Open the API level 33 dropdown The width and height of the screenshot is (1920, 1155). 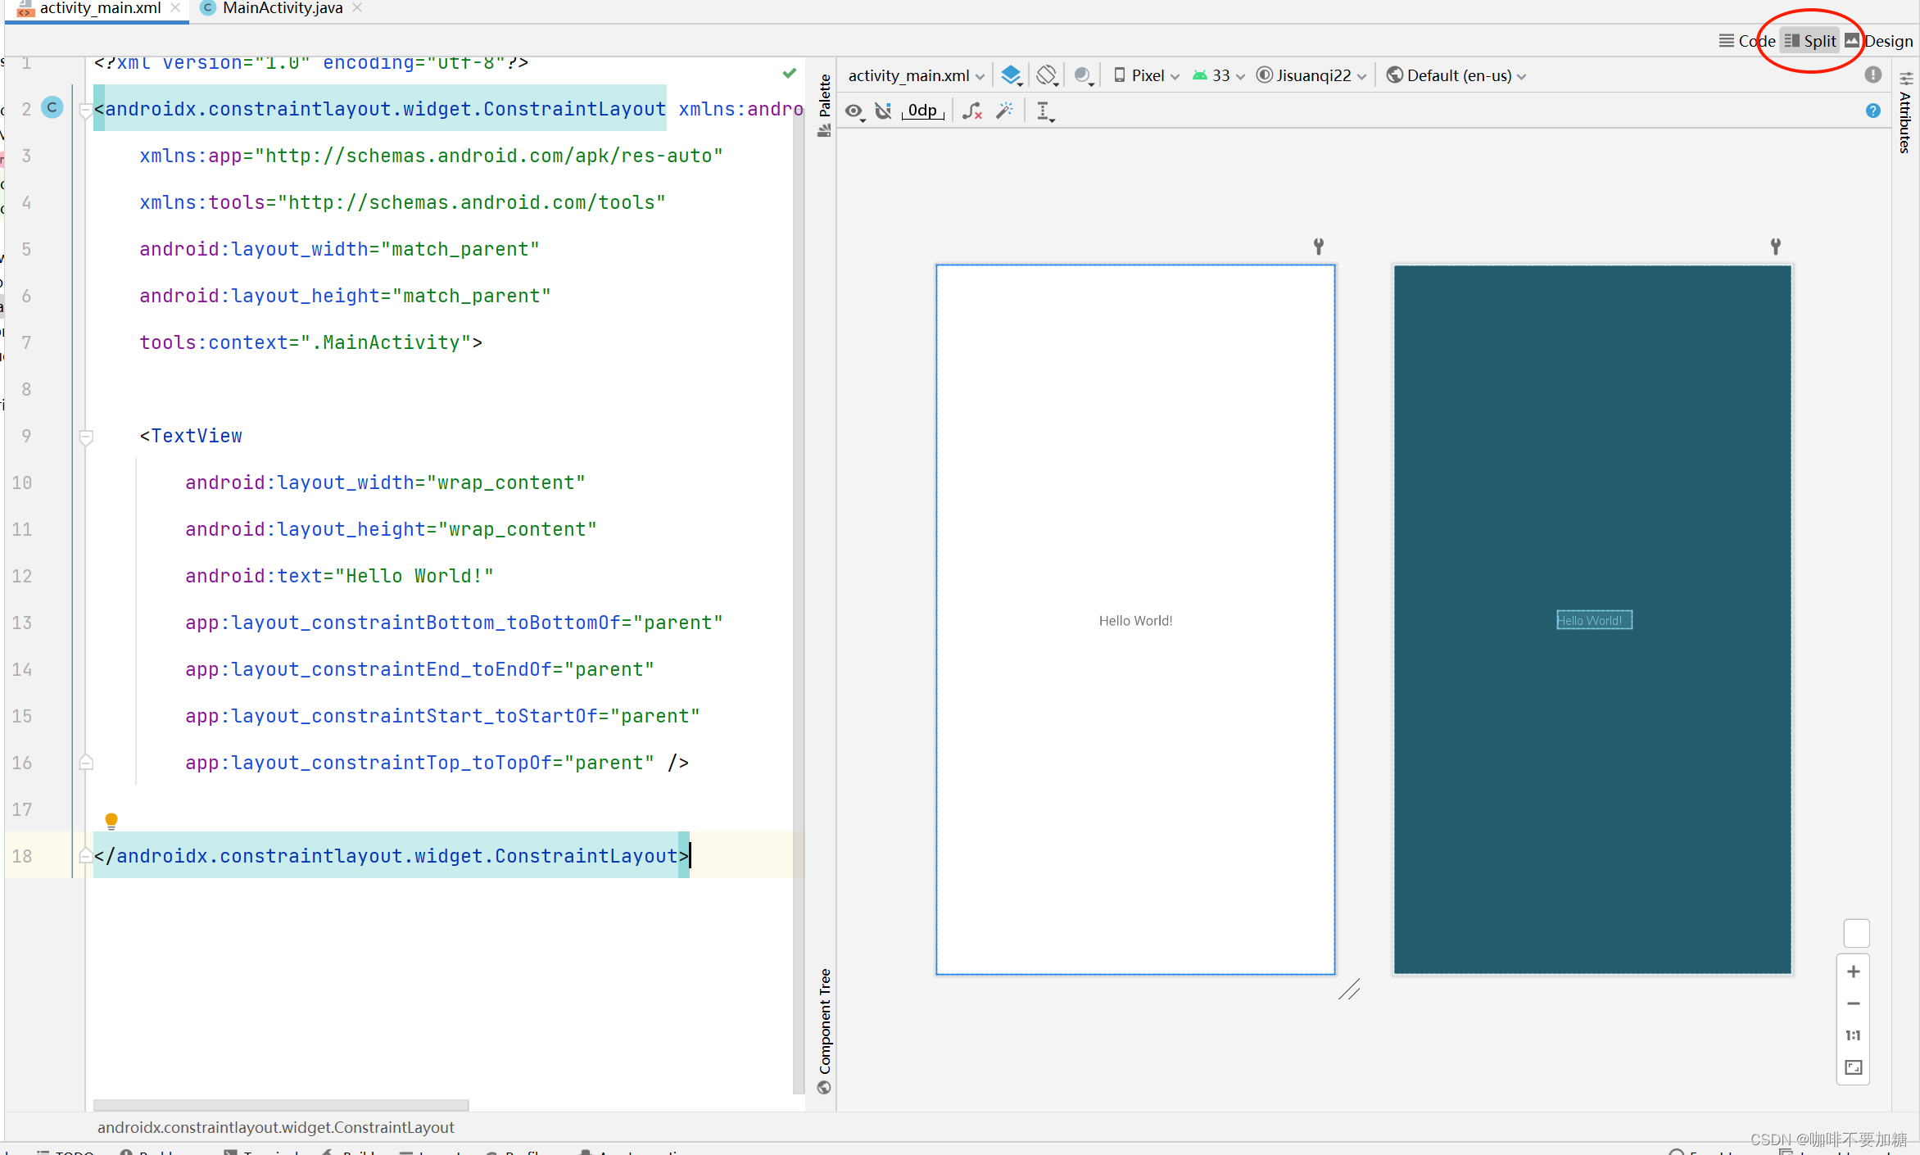(1219, 75)
